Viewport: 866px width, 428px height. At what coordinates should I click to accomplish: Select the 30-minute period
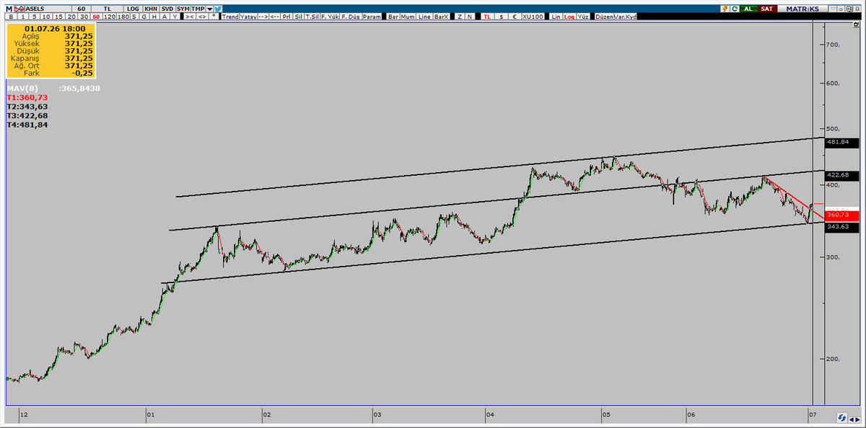(84, 17)
